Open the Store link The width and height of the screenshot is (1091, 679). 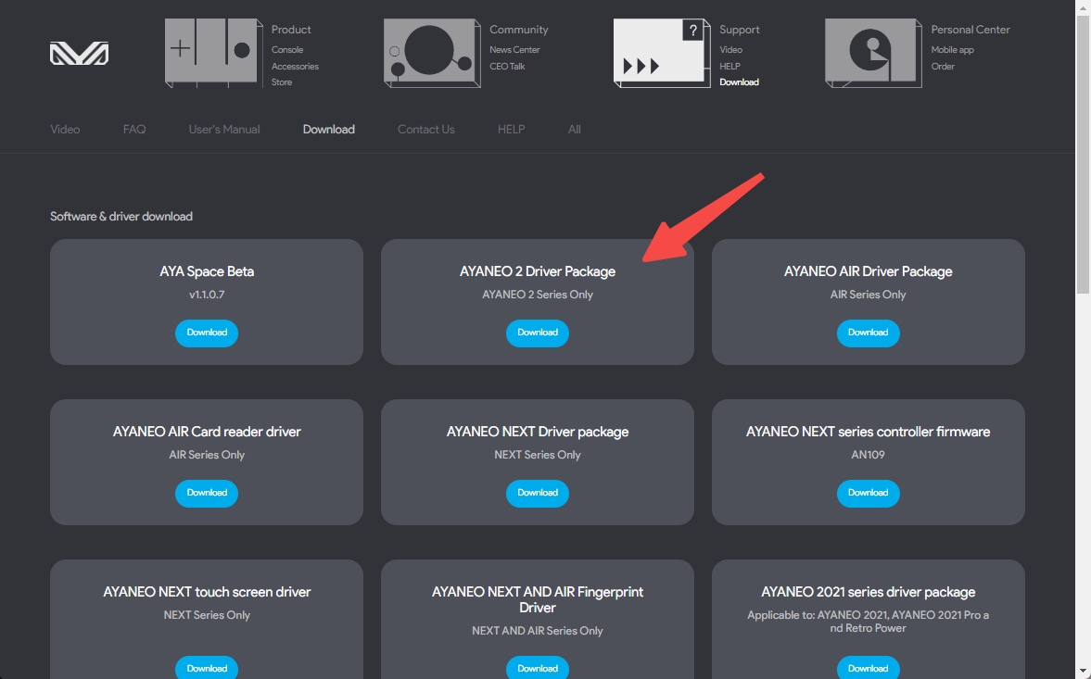tap(282, 82)
